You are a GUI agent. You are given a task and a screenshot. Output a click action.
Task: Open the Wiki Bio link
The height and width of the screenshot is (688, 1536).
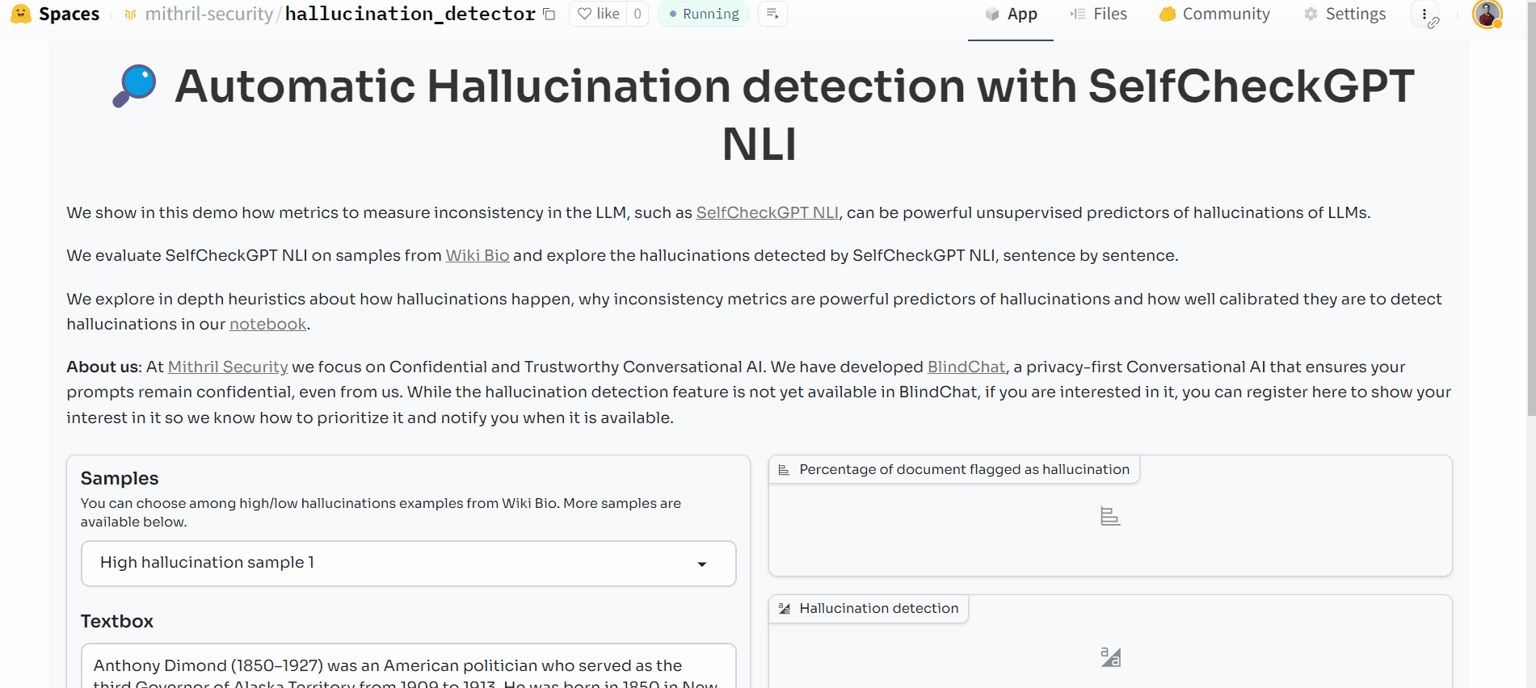pos(478,255)
